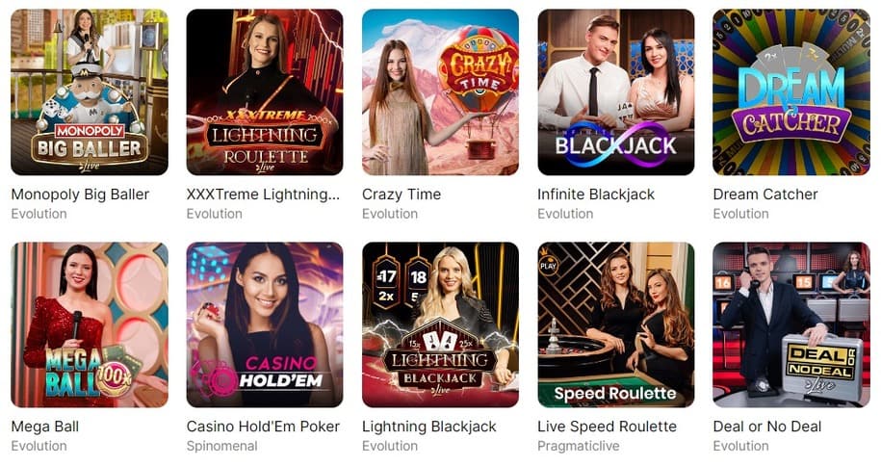Select Casino Hold'em game image
The width and height of the screenshot is (881, 466).
point(265,324)
